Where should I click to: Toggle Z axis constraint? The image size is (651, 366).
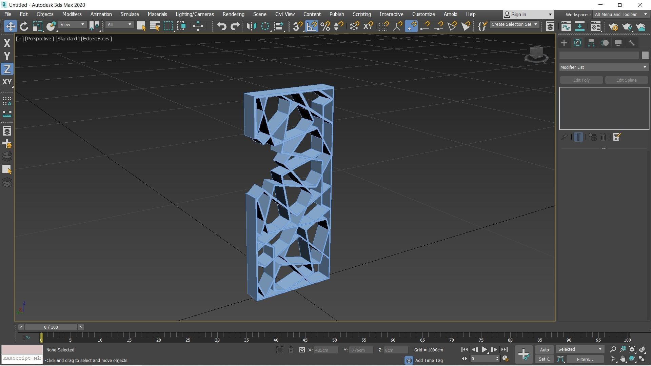(x=7, y=69)
